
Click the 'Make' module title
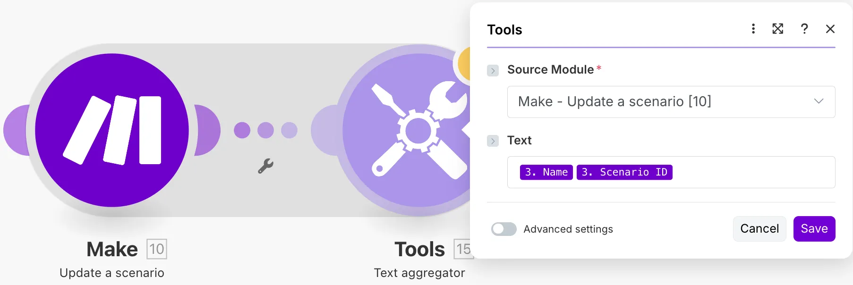(x=112, y=249)
